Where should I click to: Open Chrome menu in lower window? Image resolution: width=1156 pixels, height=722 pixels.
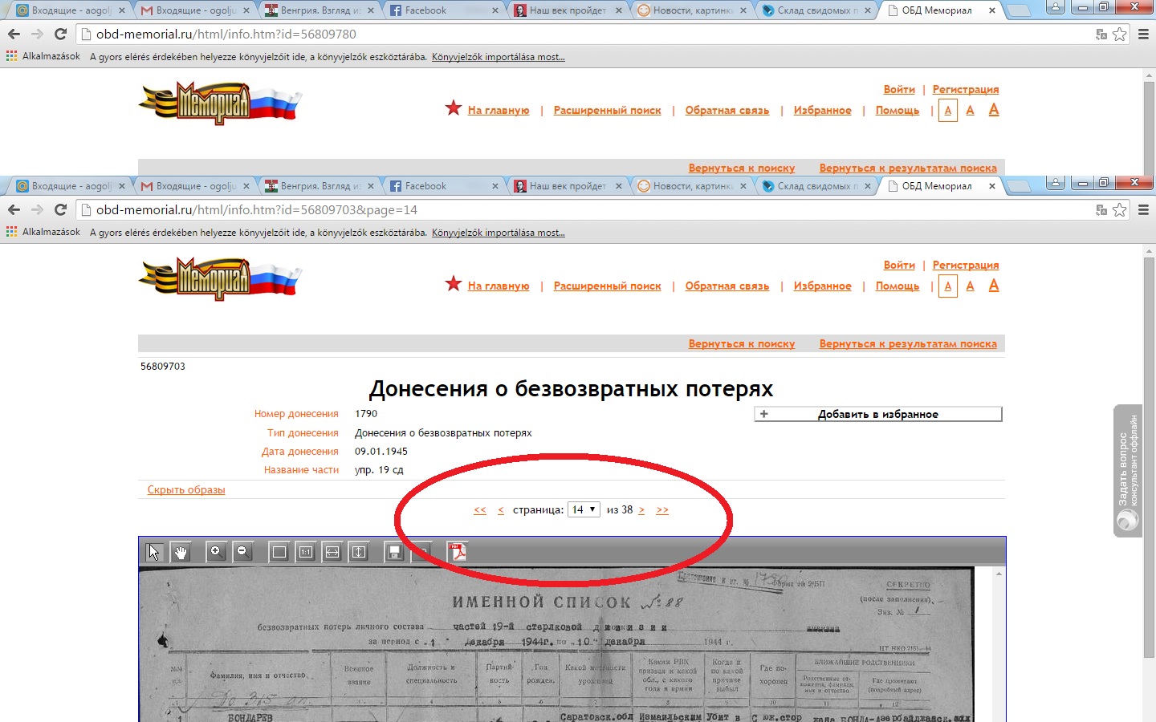[1144, 209]
